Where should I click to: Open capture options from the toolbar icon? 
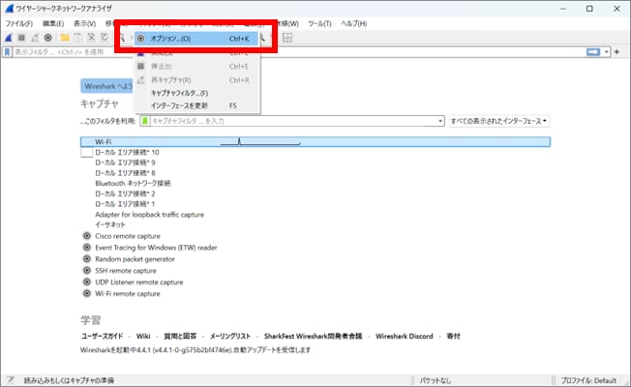point(48,38)
